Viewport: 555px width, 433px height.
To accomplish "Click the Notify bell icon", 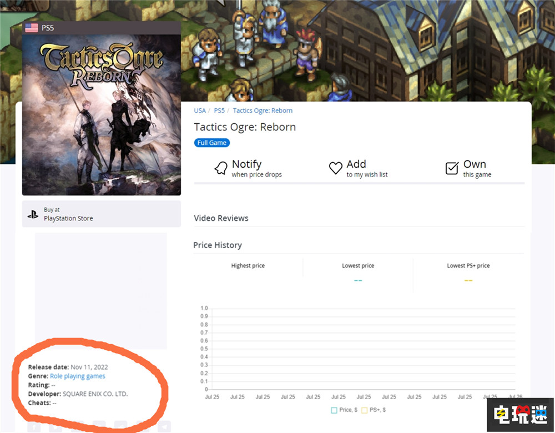I will (x=221, y=168).
